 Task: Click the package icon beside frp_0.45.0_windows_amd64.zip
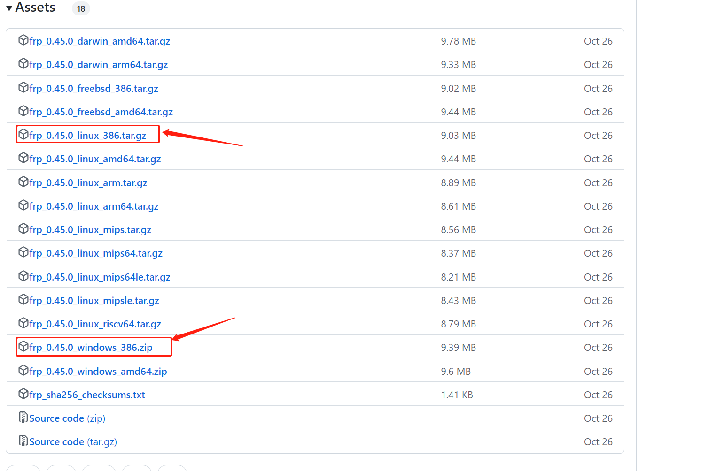23,370
